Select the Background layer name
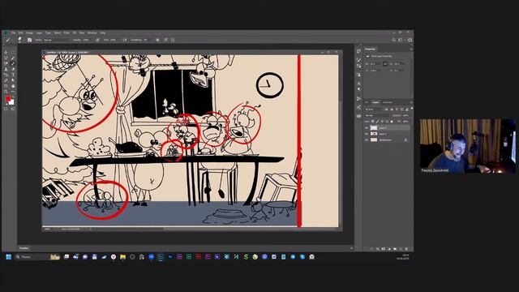This screenshot has width=519, height=292. [x=385, y=140]
